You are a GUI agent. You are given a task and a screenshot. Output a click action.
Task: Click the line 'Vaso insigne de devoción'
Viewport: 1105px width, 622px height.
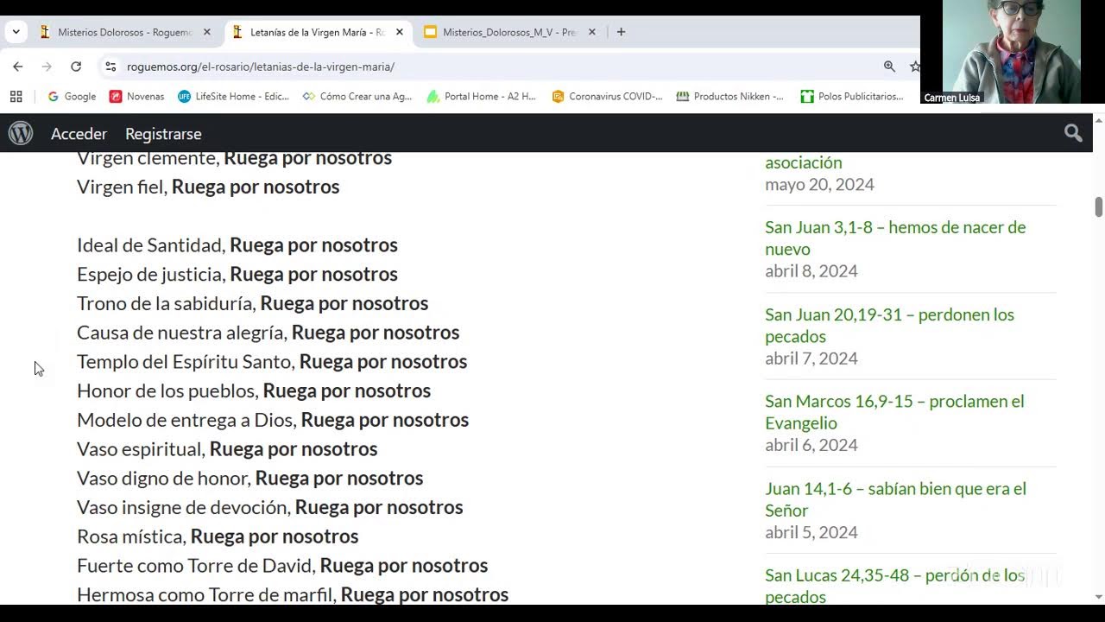(x=270, y=507)
